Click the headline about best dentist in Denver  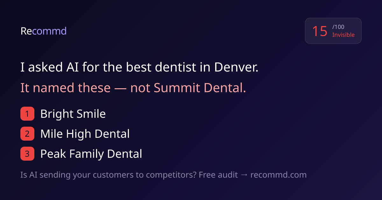(139, 67)
